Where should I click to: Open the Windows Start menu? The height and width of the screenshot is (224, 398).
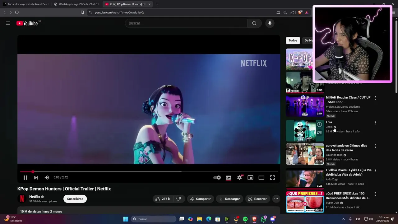pos(126,219)
